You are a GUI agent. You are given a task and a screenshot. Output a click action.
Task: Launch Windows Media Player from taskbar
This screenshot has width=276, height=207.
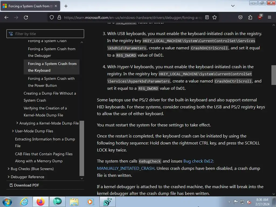pyautogui.click(x=91, y=202)
